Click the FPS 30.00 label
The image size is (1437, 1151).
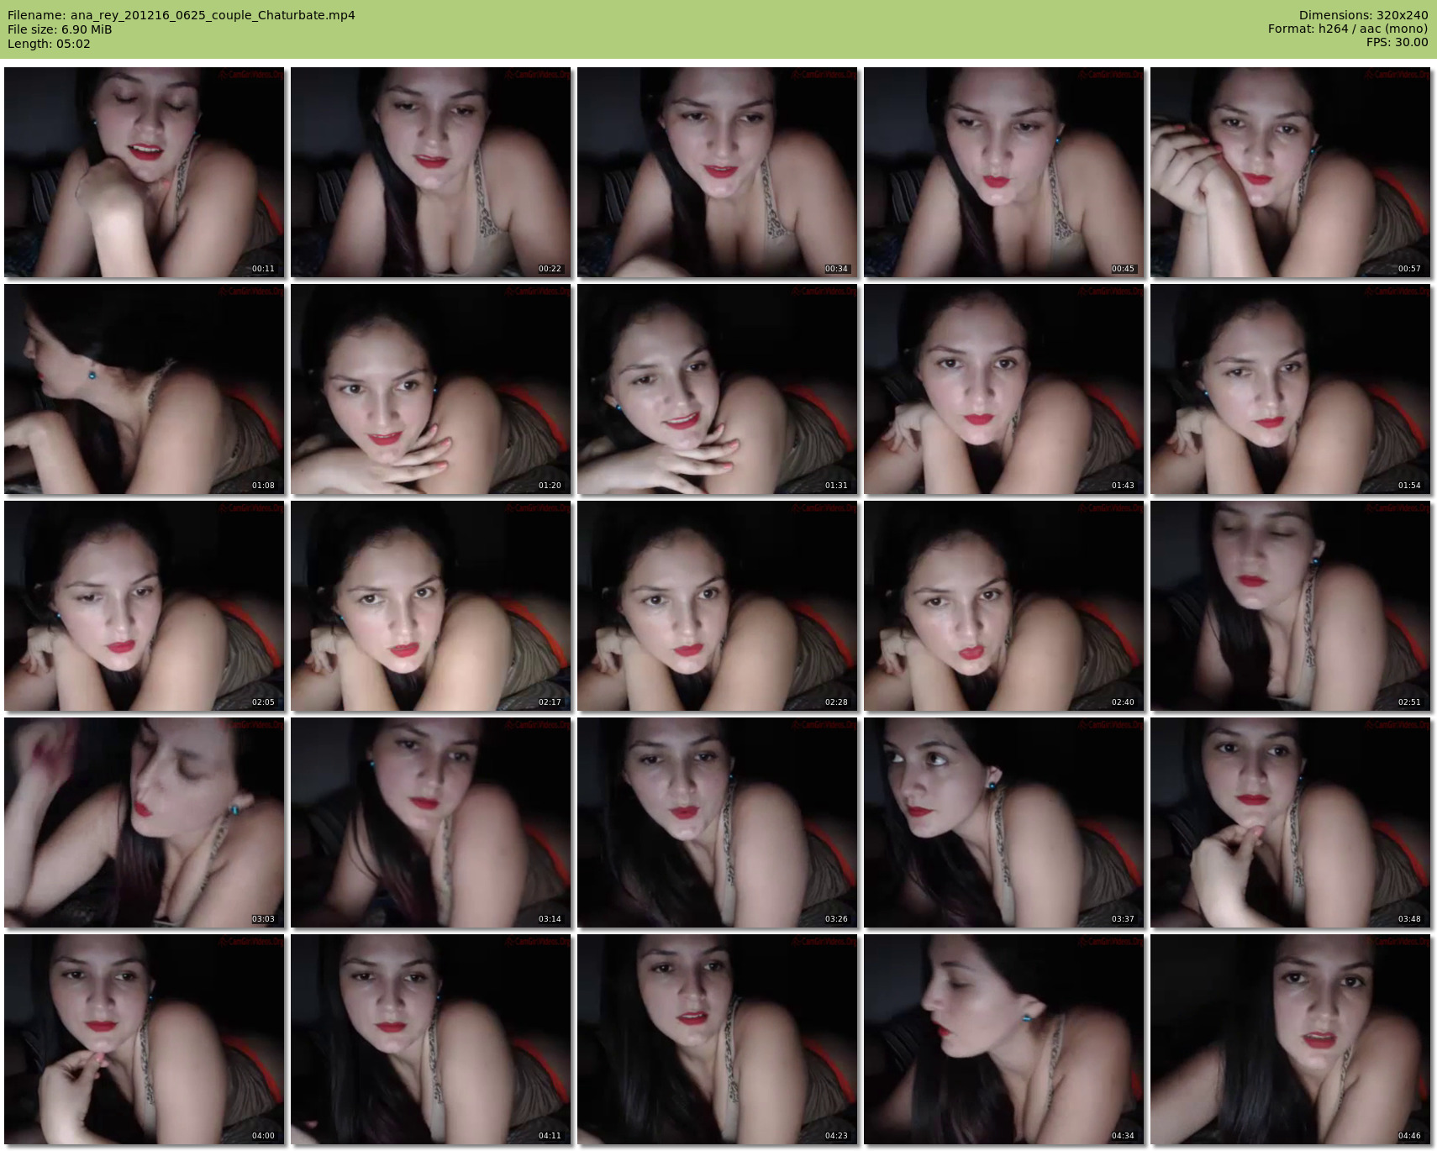click(x=1397, y=42)
